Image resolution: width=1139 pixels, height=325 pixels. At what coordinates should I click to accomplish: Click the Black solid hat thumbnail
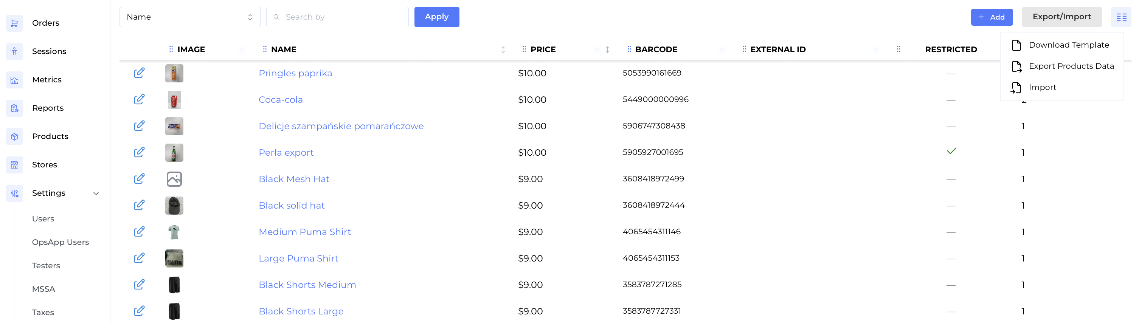(174, 205)
